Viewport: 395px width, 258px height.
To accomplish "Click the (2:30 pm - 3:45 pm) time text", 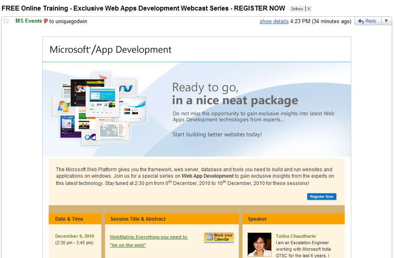I will pyautogui.click(x=74, y=243).
